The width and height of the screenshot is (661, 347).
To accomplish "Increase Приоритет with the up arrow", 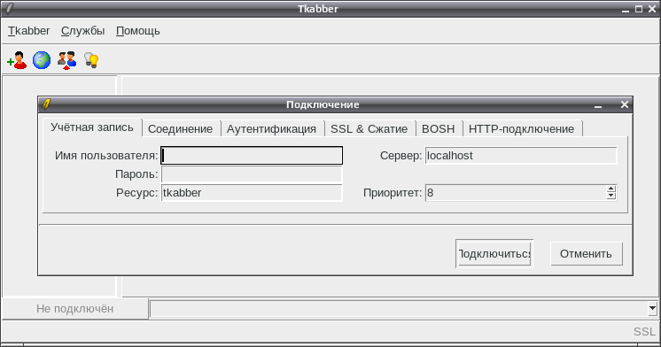I will point(611,189).
